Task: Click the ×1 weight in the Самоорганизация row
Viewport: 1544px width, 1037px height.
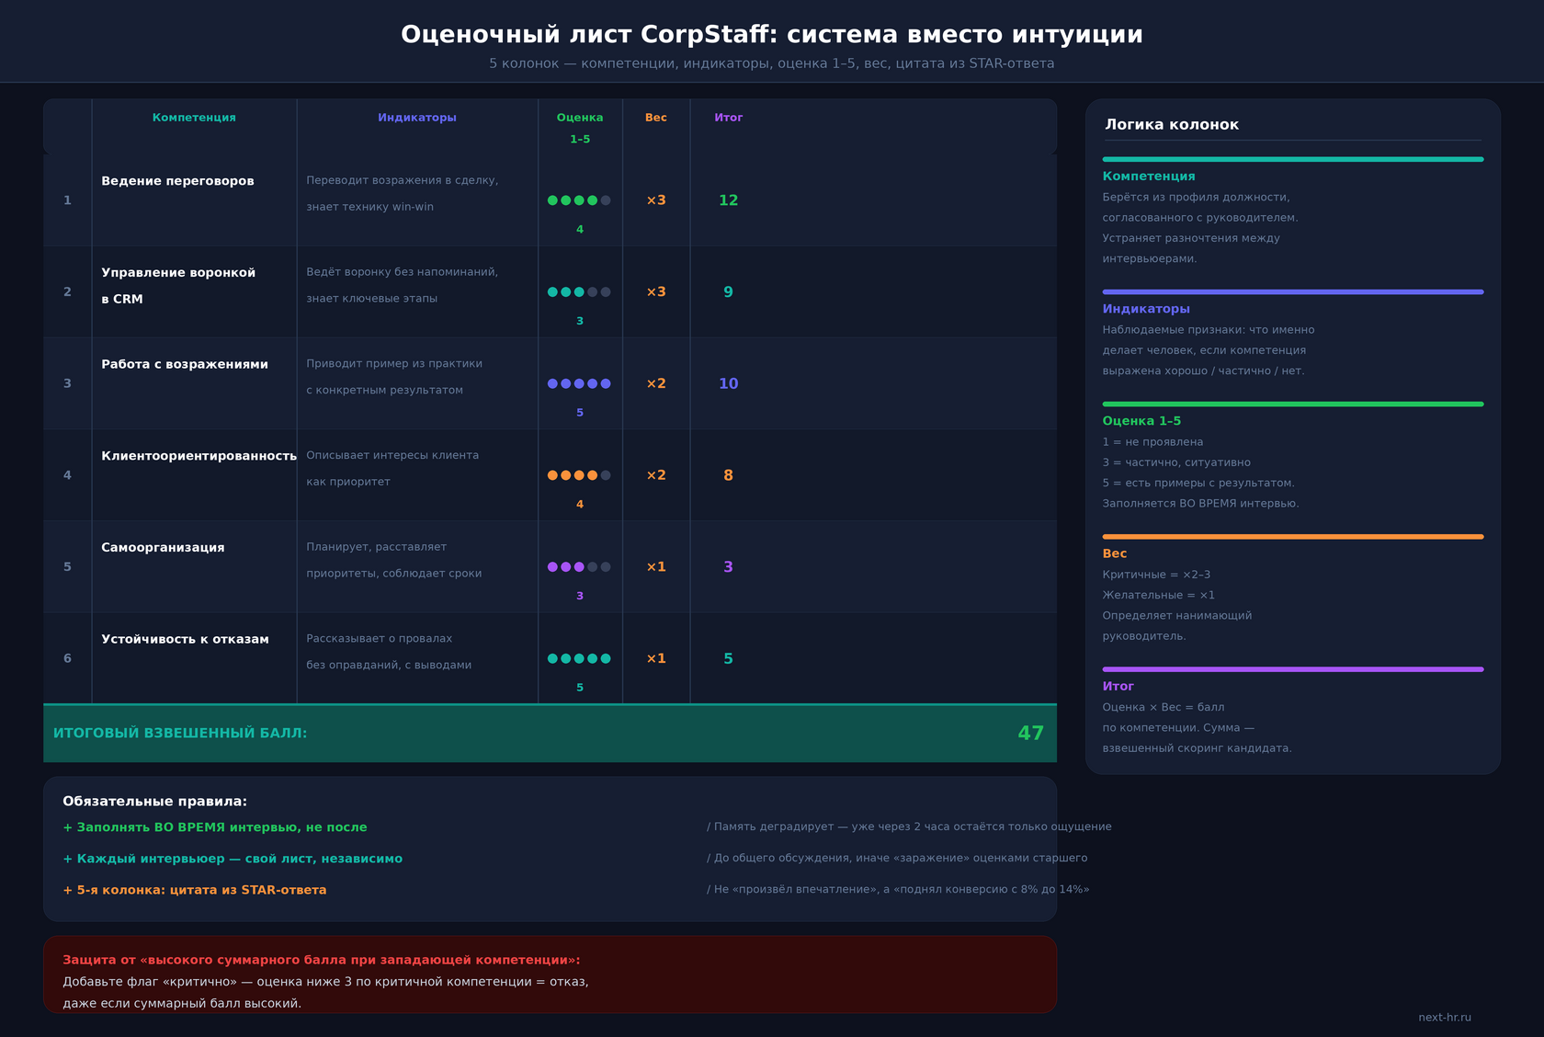Action: click(656, 567)
